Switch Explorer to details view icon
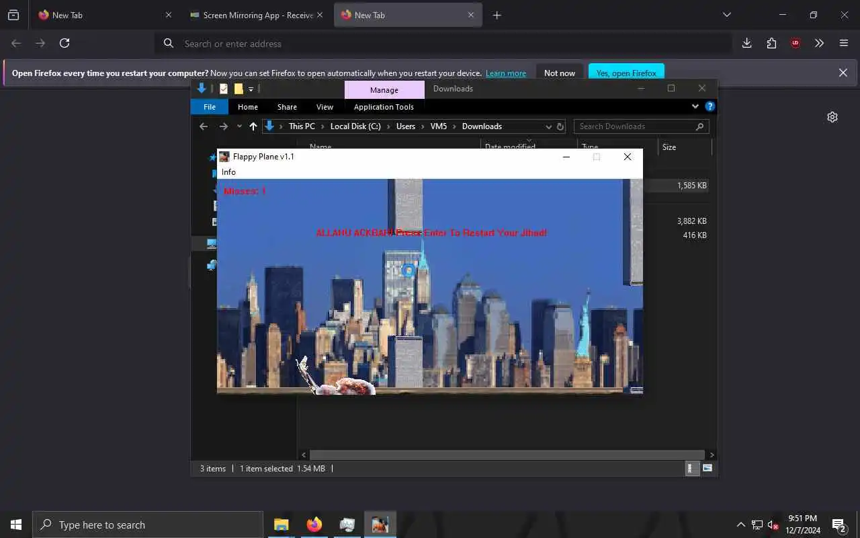The height and width of the screenshot is (538, 860). coord(691,468)
